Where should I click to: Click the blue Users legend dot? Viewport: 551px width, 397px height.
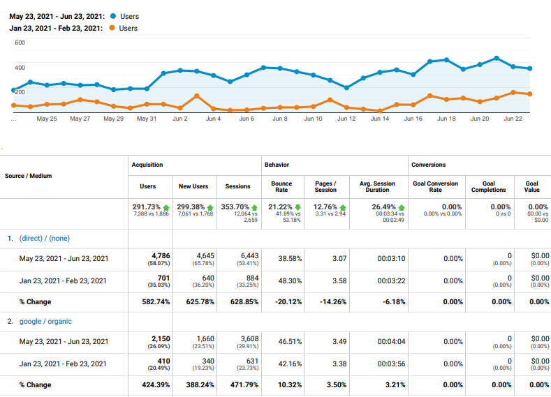coord(113,16)
